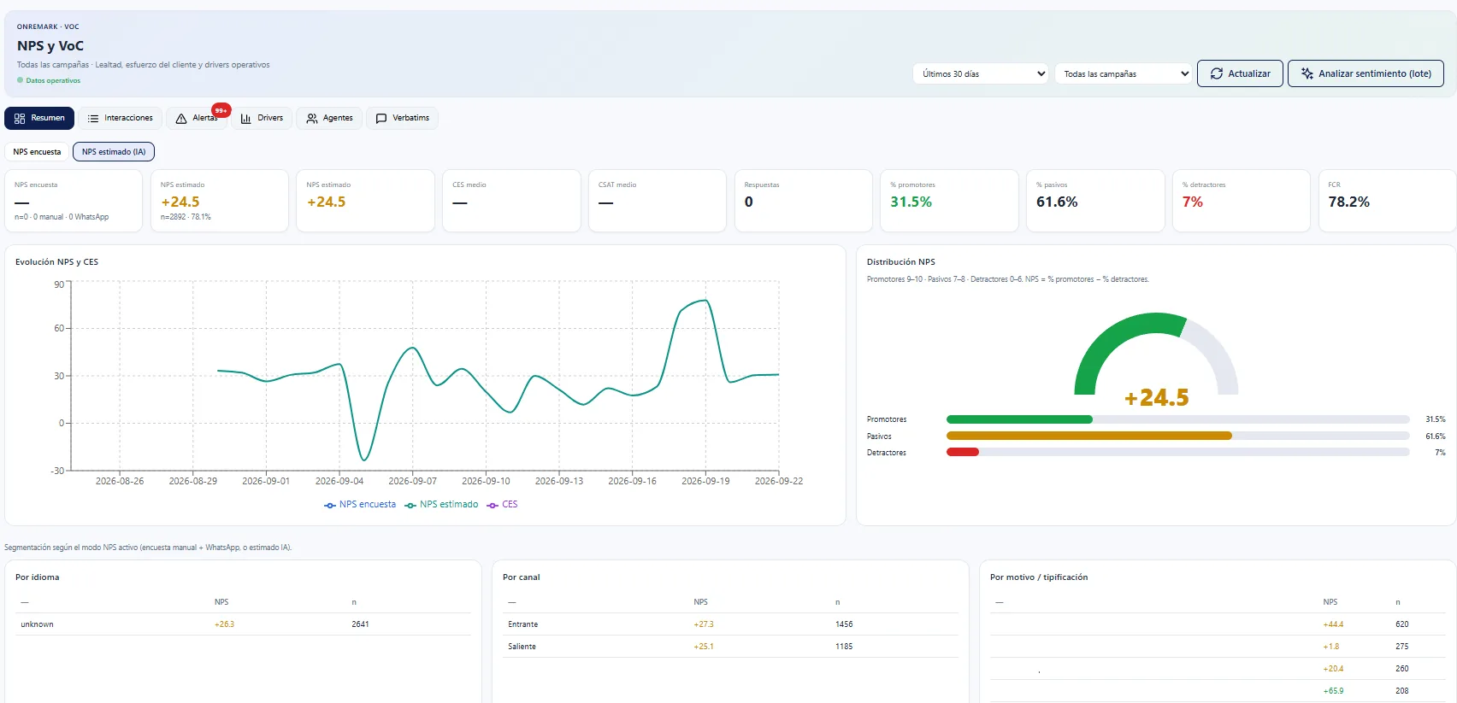
Task: Click the people icon for Agentes
Action: [x=312, y=119]
